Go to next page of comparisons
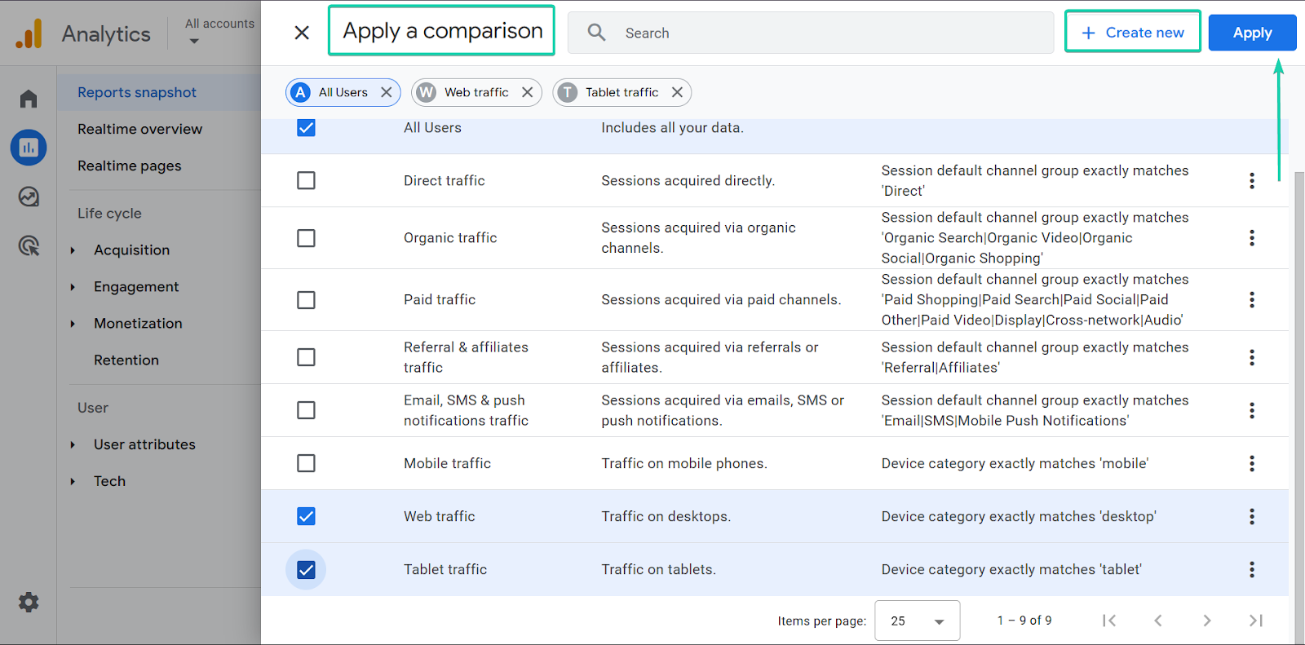Screen dimensions: 1305x645 pyautogui.click(x=1207, y=621)
